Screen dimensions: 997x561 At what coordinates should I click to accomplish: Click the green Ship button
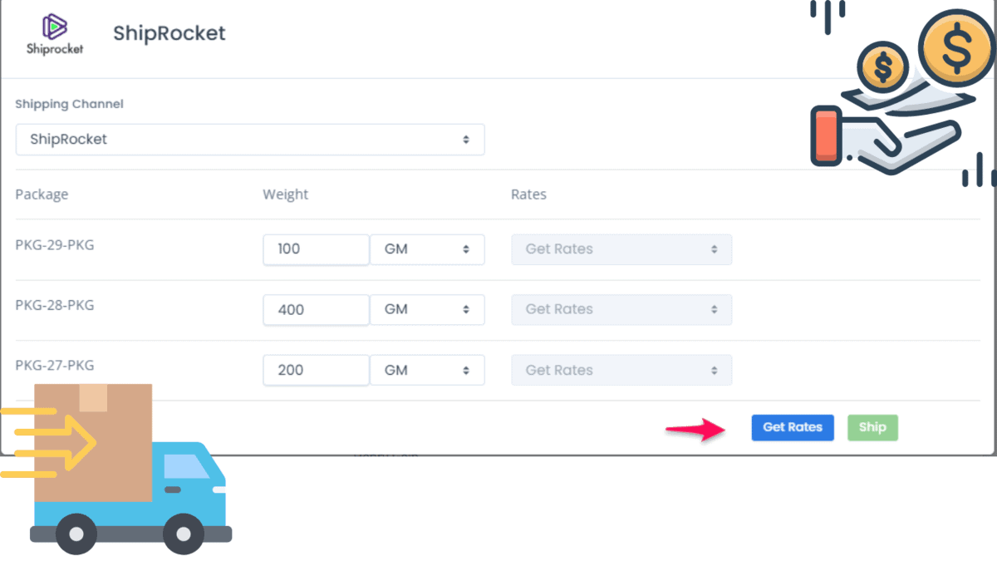point(872,427)
